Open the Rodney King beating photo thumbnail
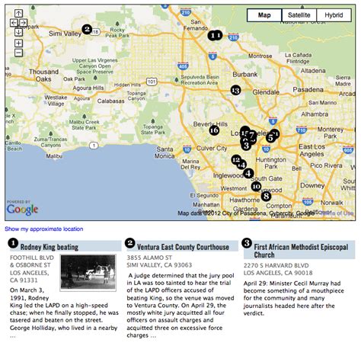Viewport: 361px width, 343px height. pyautogui.click(x=88, y=272)
